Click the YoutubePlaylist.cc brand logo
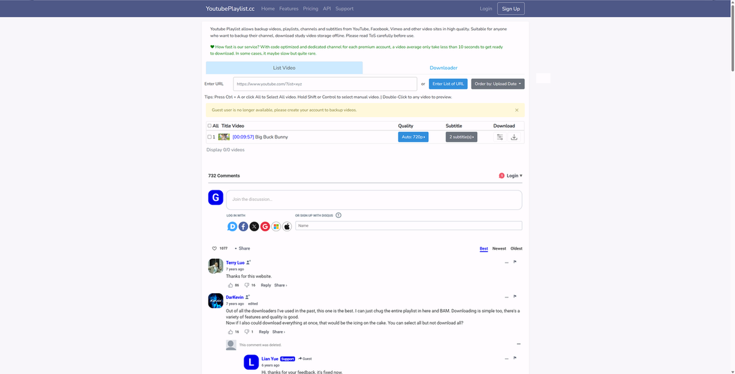 pos(230,9)
